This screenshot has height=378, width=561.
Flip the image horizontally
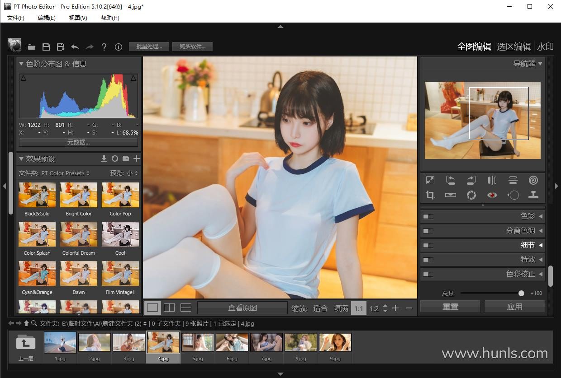click(492, 180)
